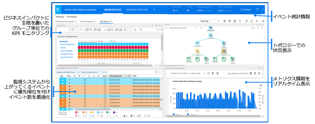
Task: Select the checkbox for the 12:04:20 am event
Action: [x=57, y=106]
